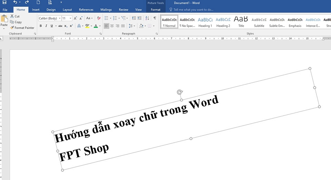
Task: Open the Picture Tools Format tab
Action: (156, 10)
